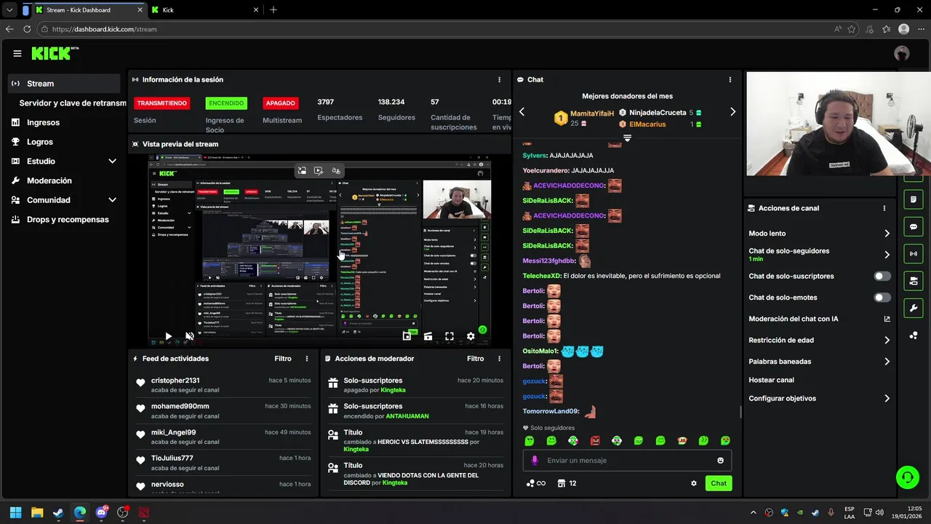Open Windows Start menu
This screenshot has height=524, width=931.
[15, 512]
